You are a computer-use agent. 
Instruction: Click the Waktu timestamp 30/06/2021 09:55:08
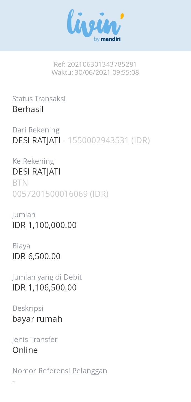tap(95, 72)
